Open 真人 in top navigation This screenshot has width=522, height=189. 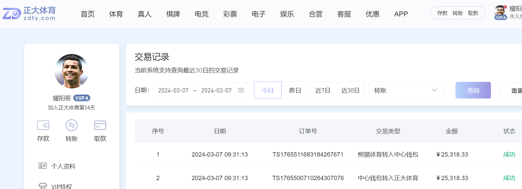click(145, 14)
